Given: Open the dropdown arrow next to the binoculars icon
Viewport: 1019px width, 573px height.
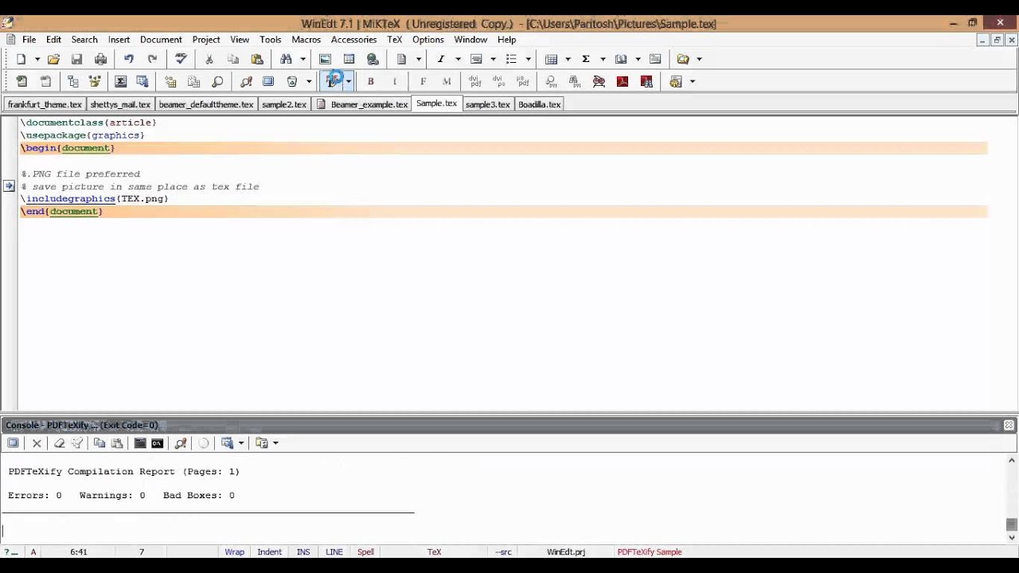Looking at the screenshot, I should pyautogui.click(x=303, y=59).
